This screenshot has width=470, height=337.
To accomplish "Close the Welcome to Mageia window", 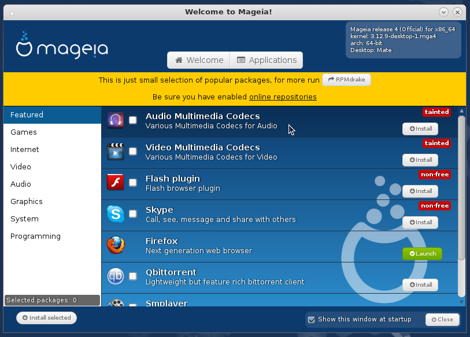I will tap(457, 12).
